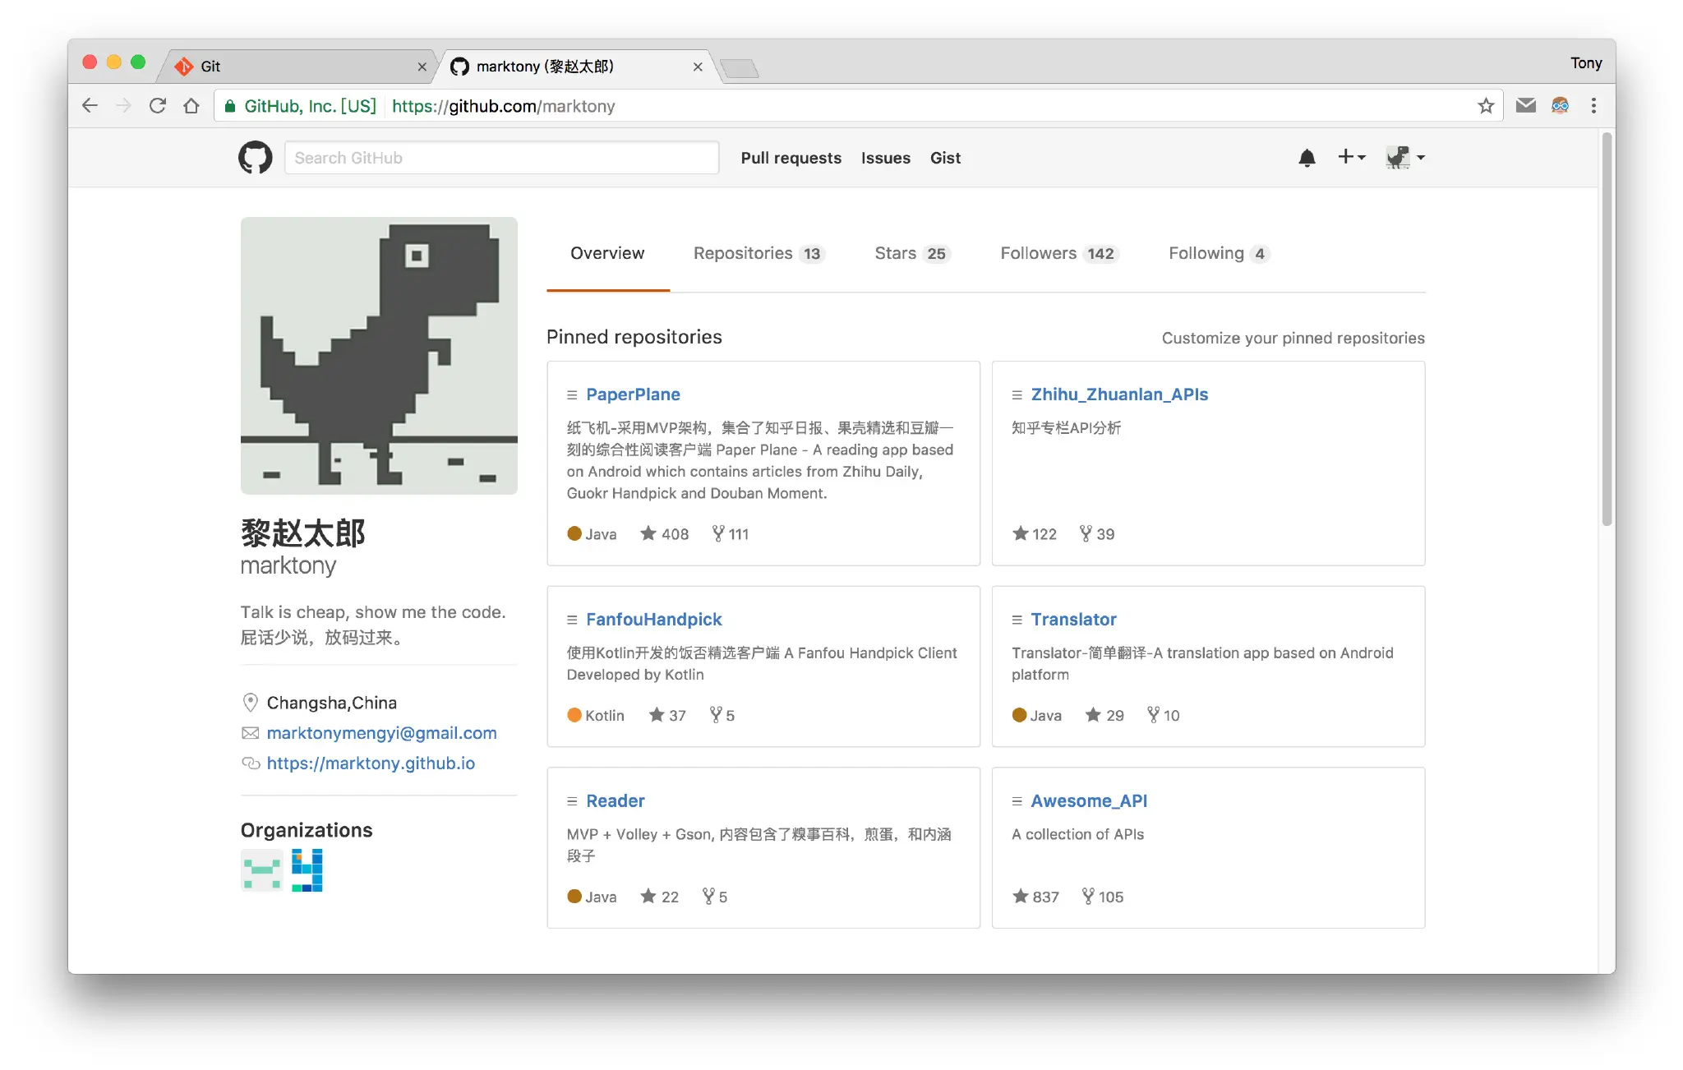Open the user avatar dropdown menu
The image size is (1683, 1070).
(x=1405, y=157)
